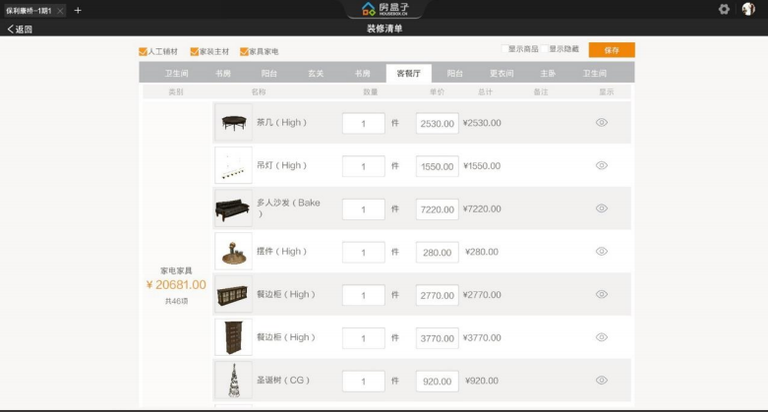The image size is (768, 412).
Task: Uncheck the 人工辅材 checkbox
Action: pos(143,51)
